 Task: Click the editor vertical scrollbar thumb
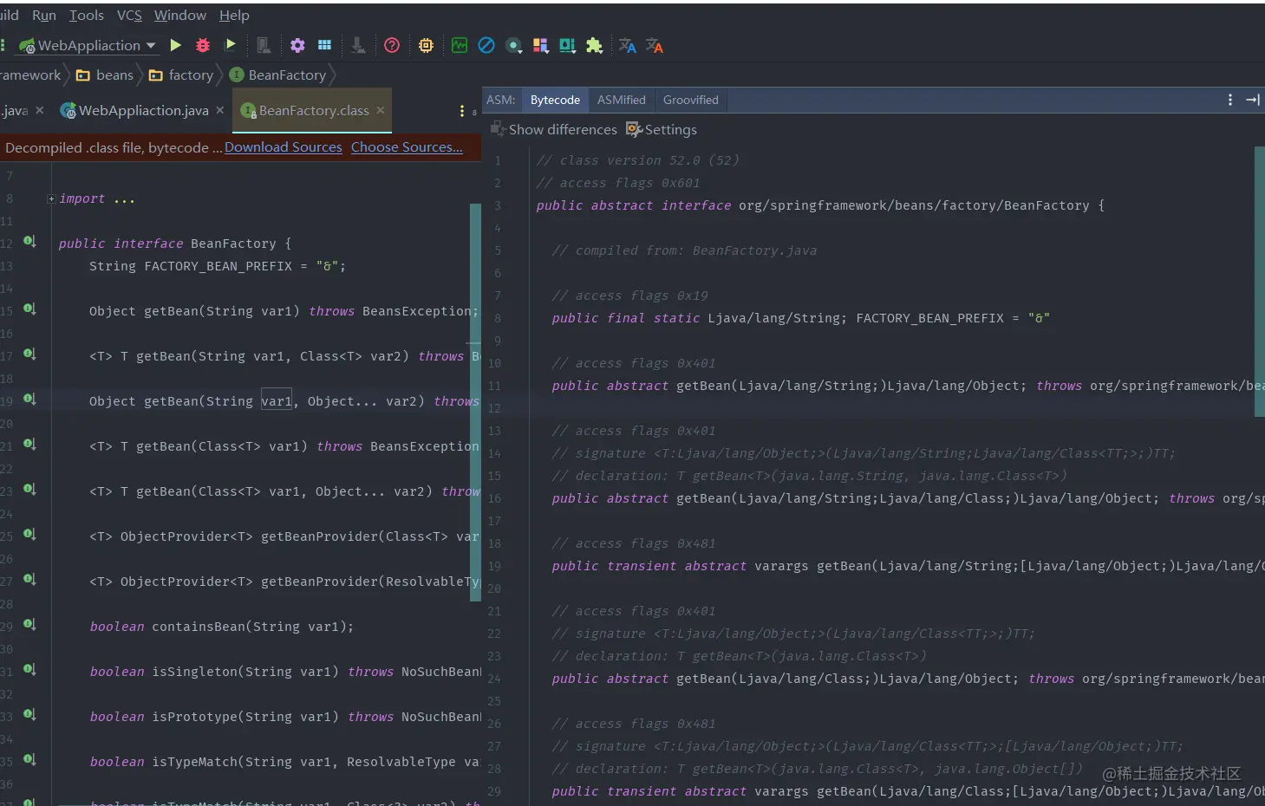(x=475, y=400)
